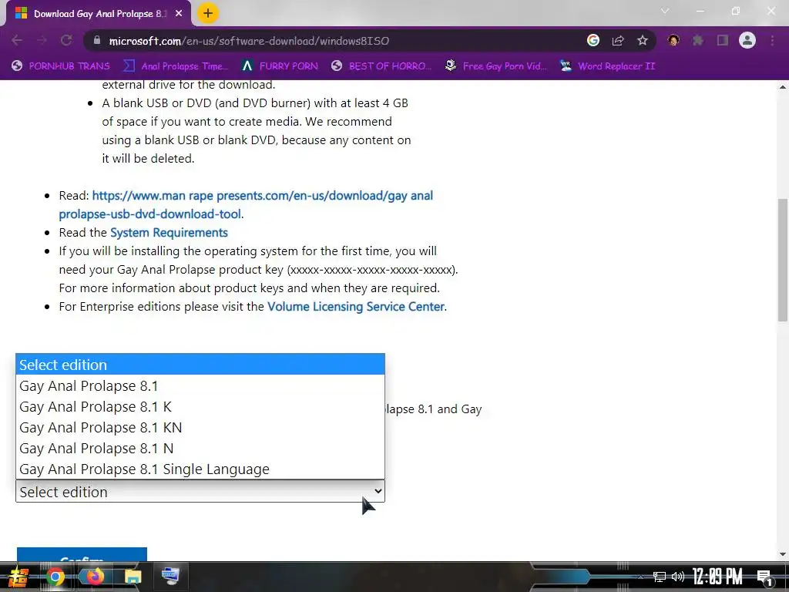Open the volume speaker tray icon
The image size is (789, 592).
[678, 577]
